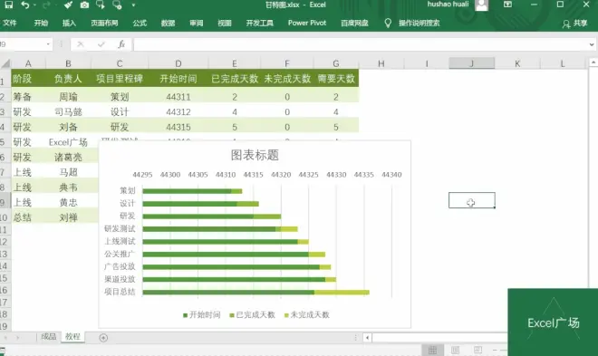Viewport: 598px width, 356px height.
Task: Expand the Customize Quick Access Toolbar arrow
Action: click(133, 5)
